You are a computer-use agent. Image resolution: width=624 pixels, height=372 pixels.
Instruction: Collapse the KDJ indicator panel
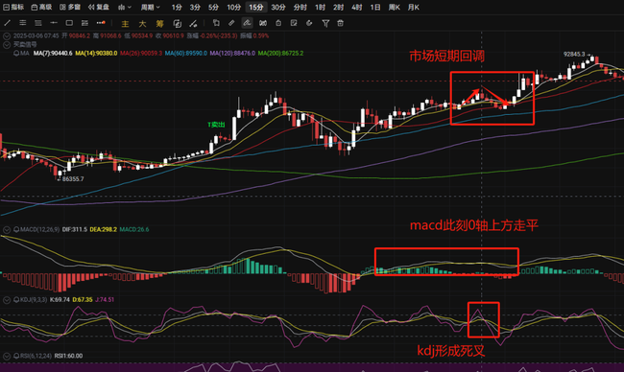pyautogui.click(x=7, y=300)
